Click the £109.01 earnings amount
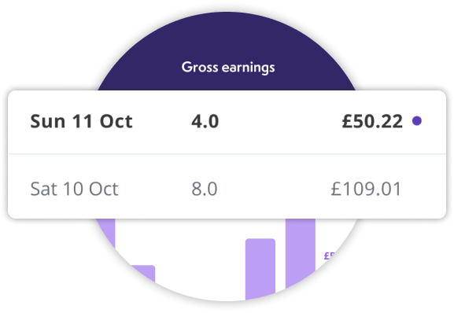 (x=366, y=189)
